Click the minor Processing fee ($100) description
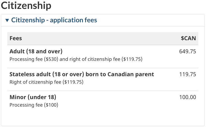This screenshot has height=127, width=207. (34, 105)
